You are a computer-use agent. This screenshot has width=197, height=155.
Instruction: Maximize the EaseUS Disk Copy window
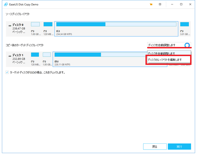(x=181, y=4)
